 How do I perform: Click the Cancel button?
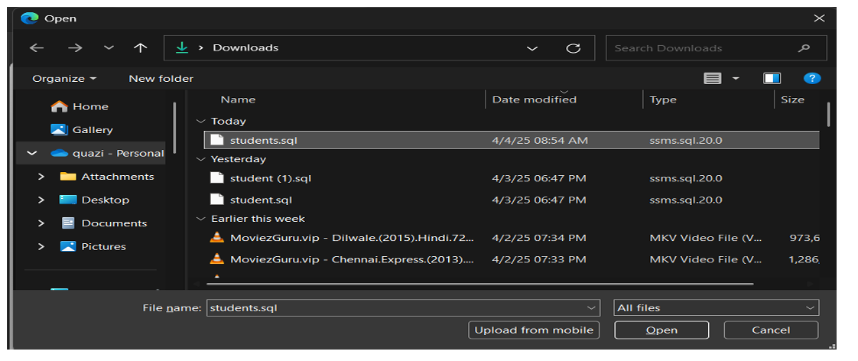pos(771,330)
